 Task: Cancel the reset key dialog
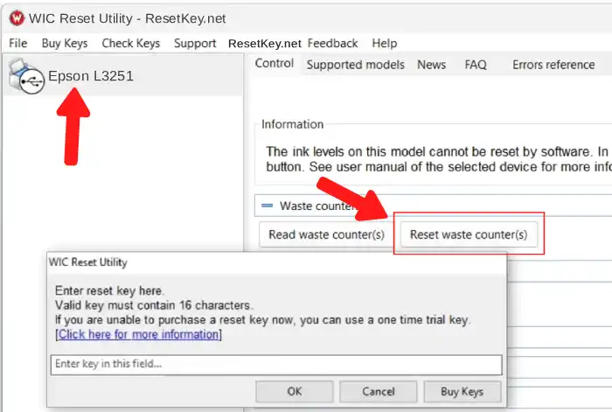click(x=379, y=391)
